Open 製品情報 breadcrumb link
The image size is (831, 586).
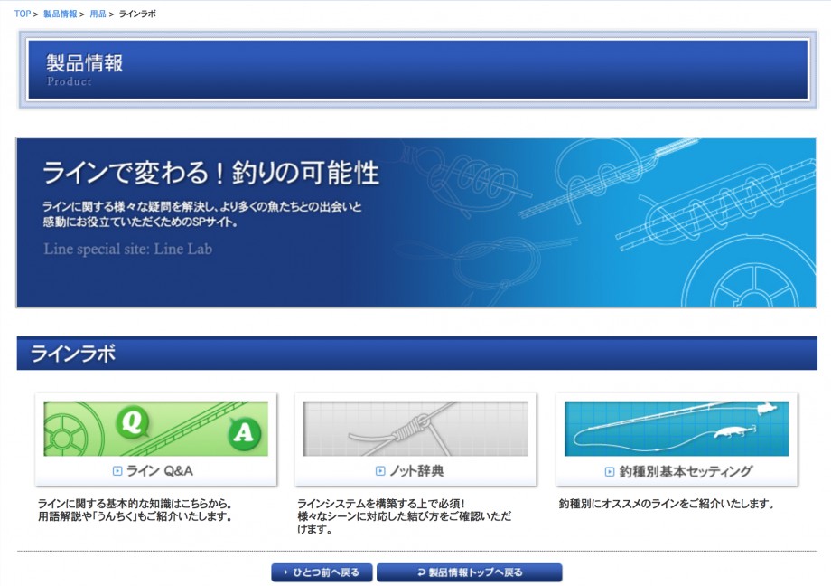pos(60,14)
